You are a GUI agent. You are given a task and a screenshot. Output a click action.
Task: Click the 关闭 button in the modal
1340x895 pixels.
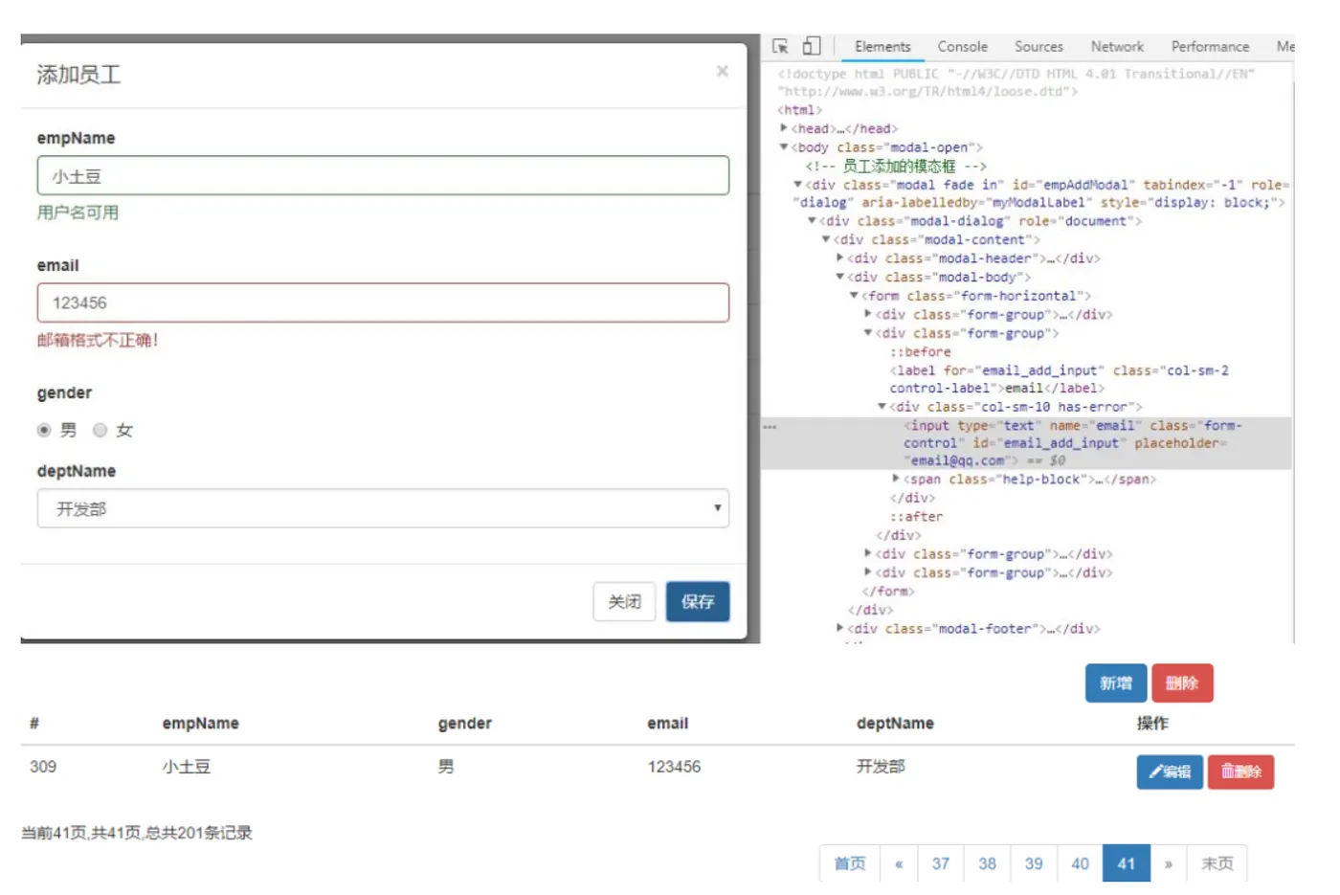point(624,601)
